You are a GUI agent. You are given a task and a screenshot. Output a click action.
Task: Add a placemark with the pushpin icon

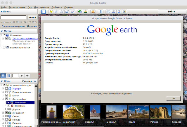[x=51, y=12]
